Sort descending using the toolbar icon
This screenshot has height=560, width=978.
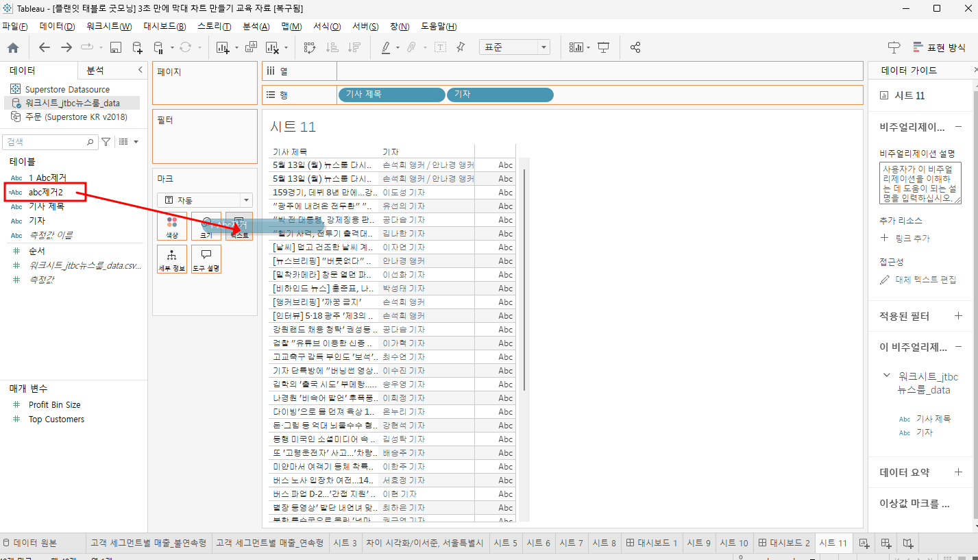pyautogui.click(x=354, y=47)
